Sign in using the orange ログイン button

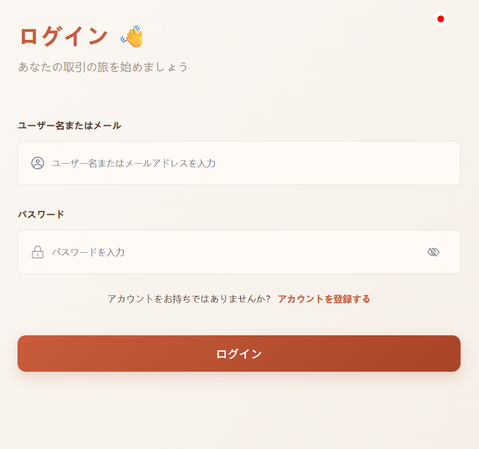click(x=239, y=354)
